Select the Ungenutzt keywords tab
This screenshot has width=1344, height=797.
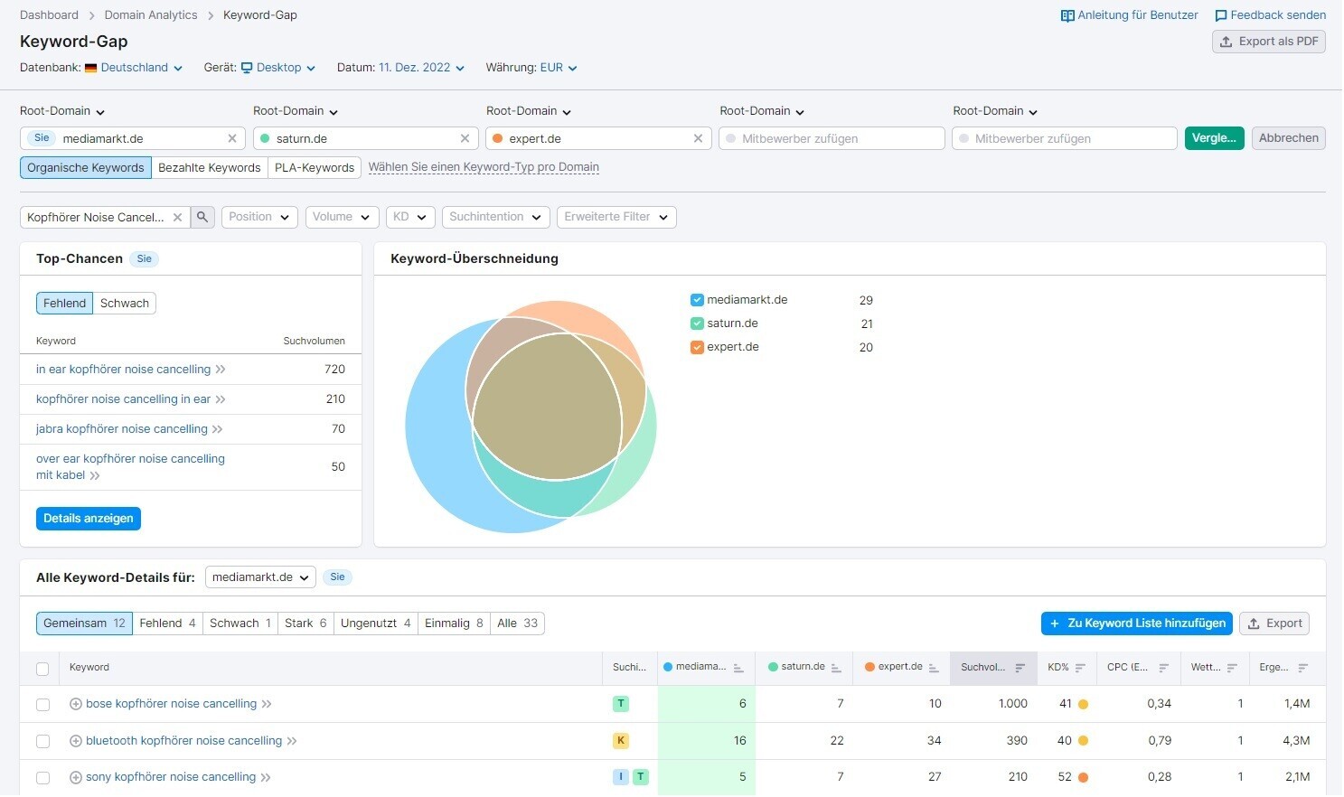tap(375, 624)
